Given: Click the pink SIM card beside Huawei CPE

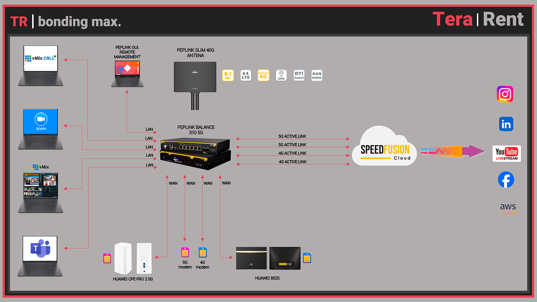Looking at the screenshot, I should tap(107, 258).
